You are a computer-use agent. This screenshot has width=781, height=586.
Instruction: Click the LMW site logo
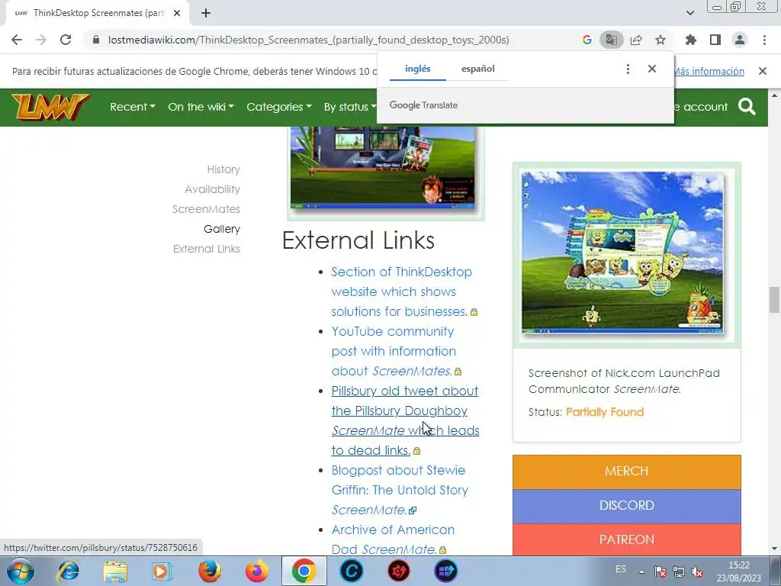50,107
